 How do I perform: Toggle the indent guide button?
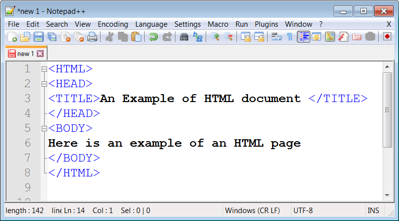coord(303,37)
